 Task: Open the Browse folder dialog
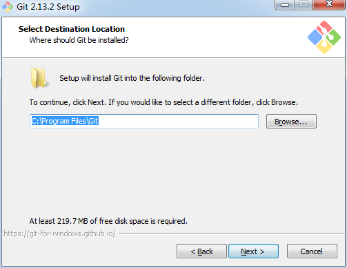(x=291, y=122)
